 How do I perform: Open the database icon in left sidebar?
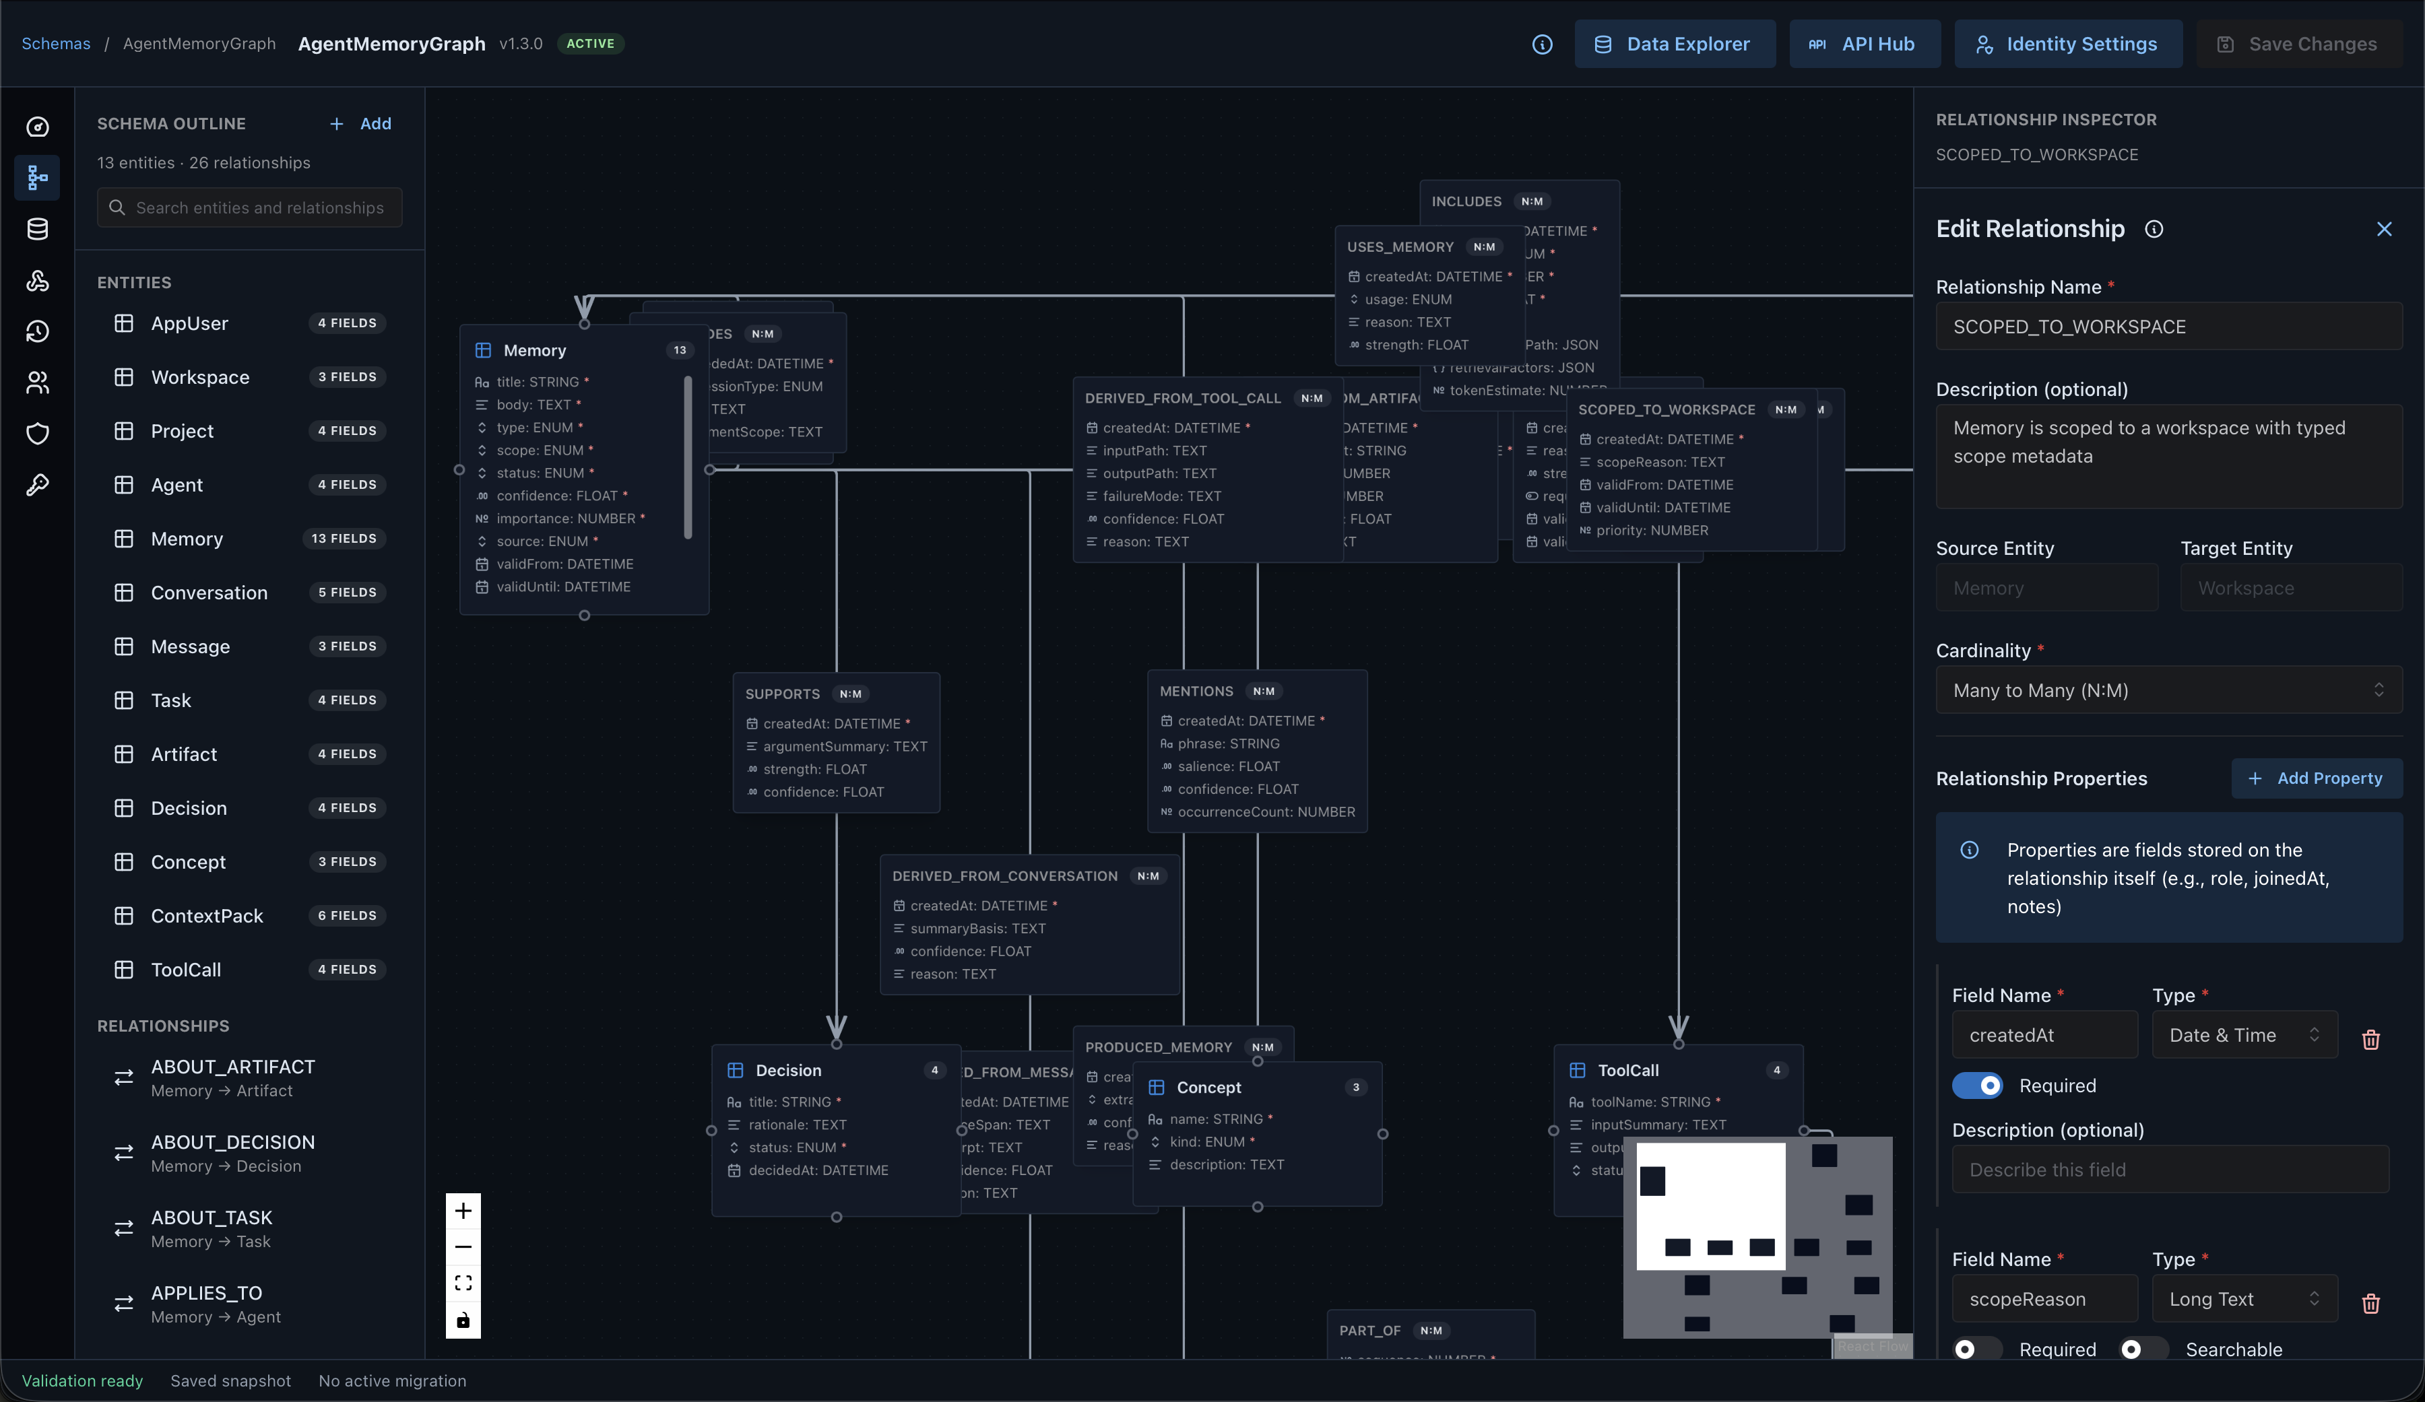click(38, 229)
